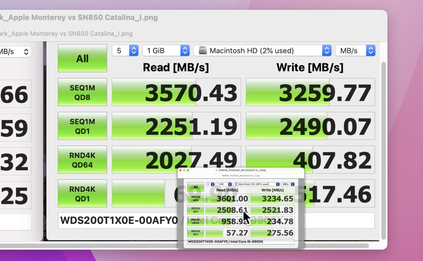Click RND4K QD1 button in small FireVault window
This screenshot has height=261, width=423.
[x=195, y=233]
